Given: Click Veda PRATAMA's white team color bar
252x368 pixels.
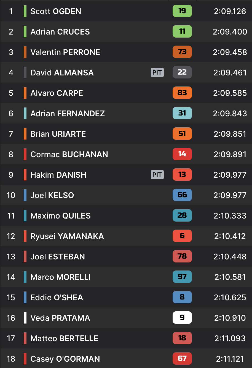Looking at the screenshot, I should pyautogui.click(x=25, y=318).
